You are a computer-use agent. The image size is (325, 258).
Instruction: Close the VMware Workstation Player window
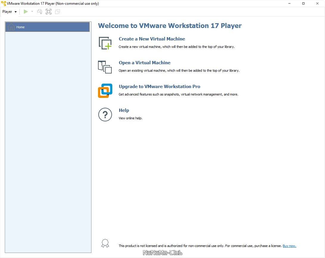tap(317, 4)
